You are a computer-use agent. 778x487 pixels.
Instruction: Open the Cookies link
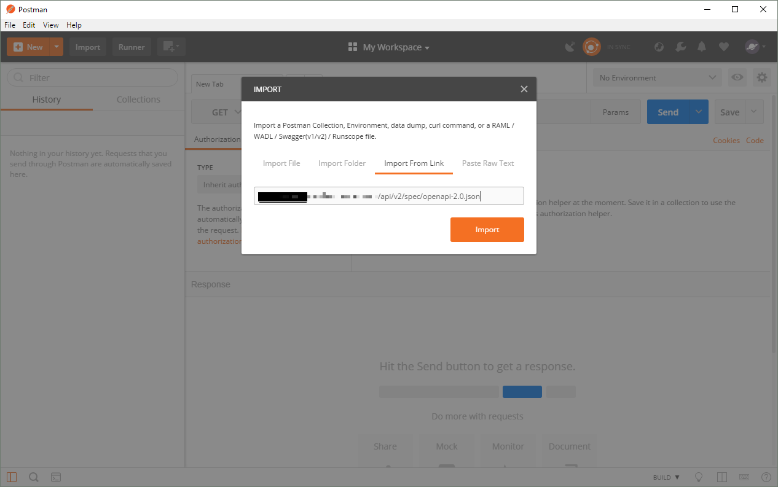[726, 141]
